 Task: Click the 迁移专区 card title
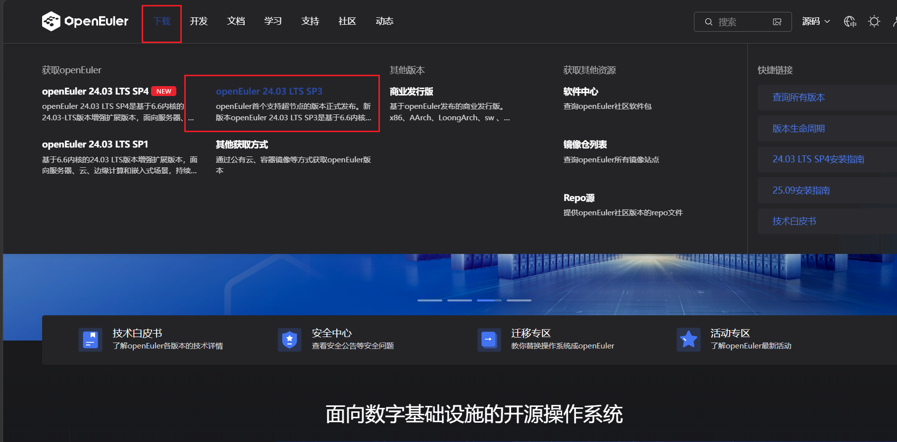point(531,333)
